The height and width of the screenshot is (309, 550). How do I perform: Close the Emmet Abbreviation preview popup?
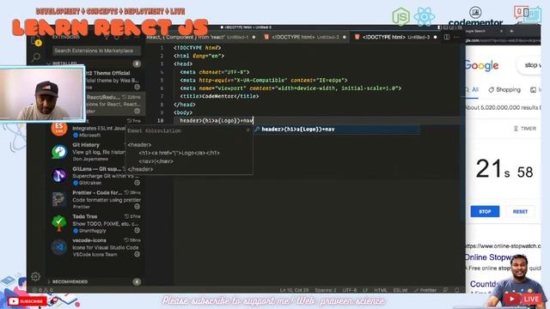(248, 130)
